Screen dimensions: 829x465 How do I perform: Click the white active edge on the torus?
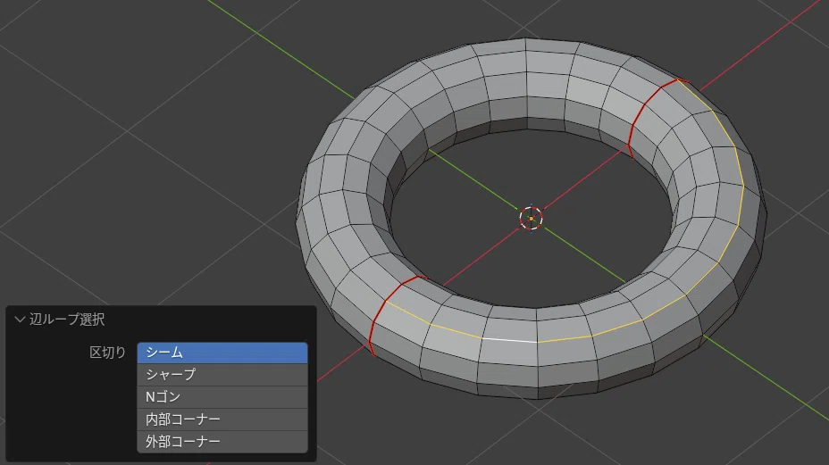pyautogui.click(x=510, y=340)
